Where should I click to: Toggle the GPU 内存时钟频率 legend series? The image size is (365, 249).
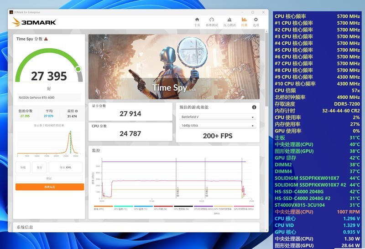click(223, 209)
